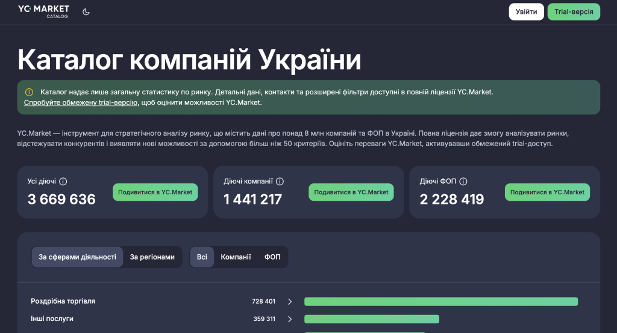
Task: Click the Роздрібна торгівля category label
Action: tap(63, 301)
